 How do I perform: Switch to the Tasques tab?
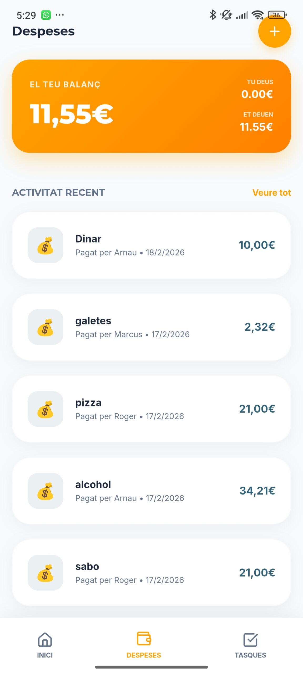250,644
